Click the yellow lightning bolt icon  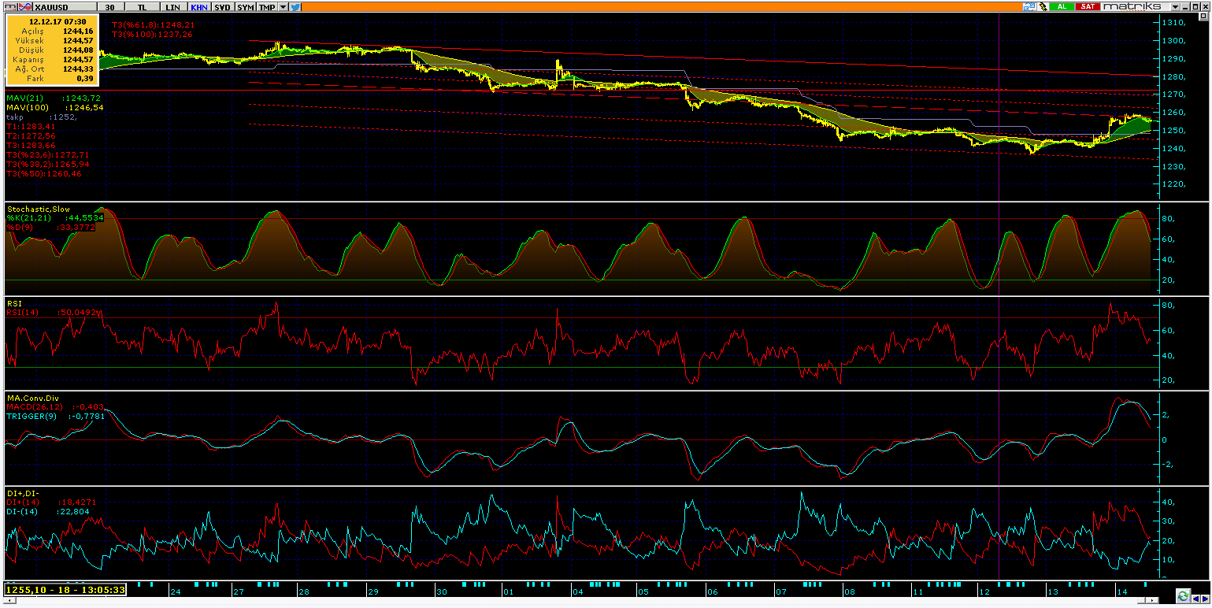click(1043, 6)
